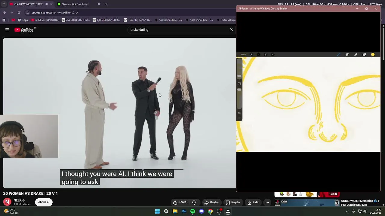Viewport: 385px width, 216px height.
Task: Open Windows taskbar search
Action: pyautogui.click(x=166, y=211)
